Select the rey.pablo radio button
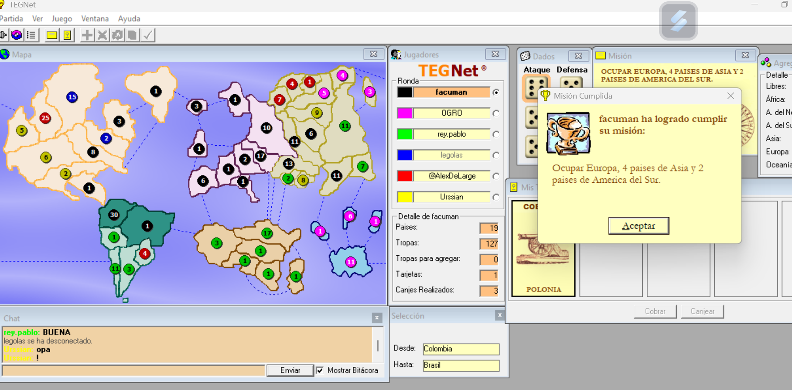 (x=496, y=134)
